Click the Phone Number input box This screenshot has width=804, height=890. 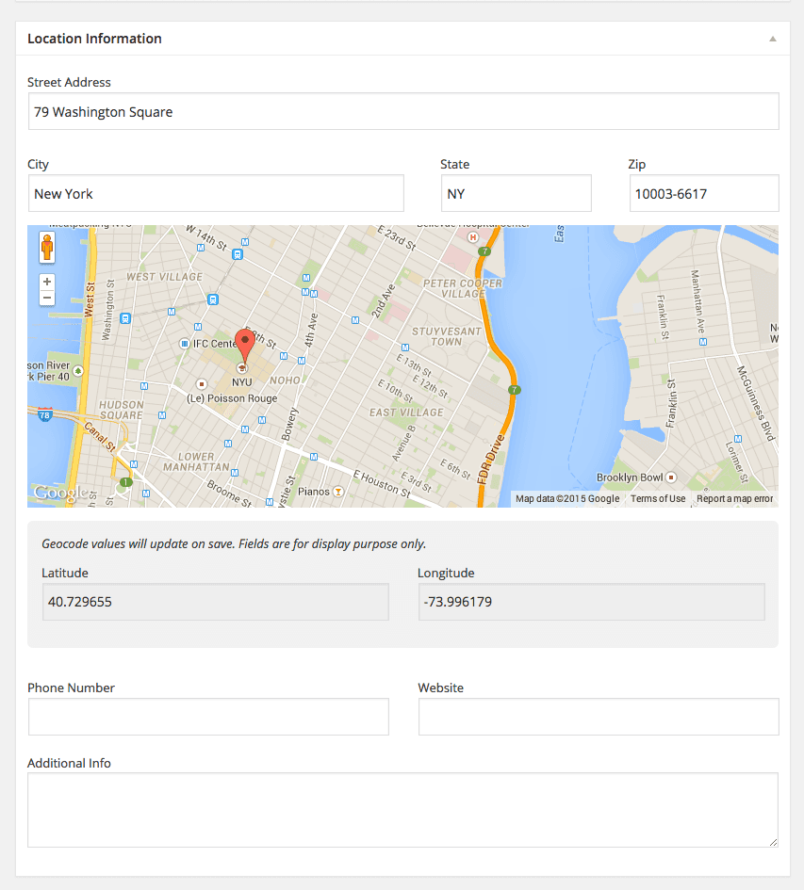208,717
